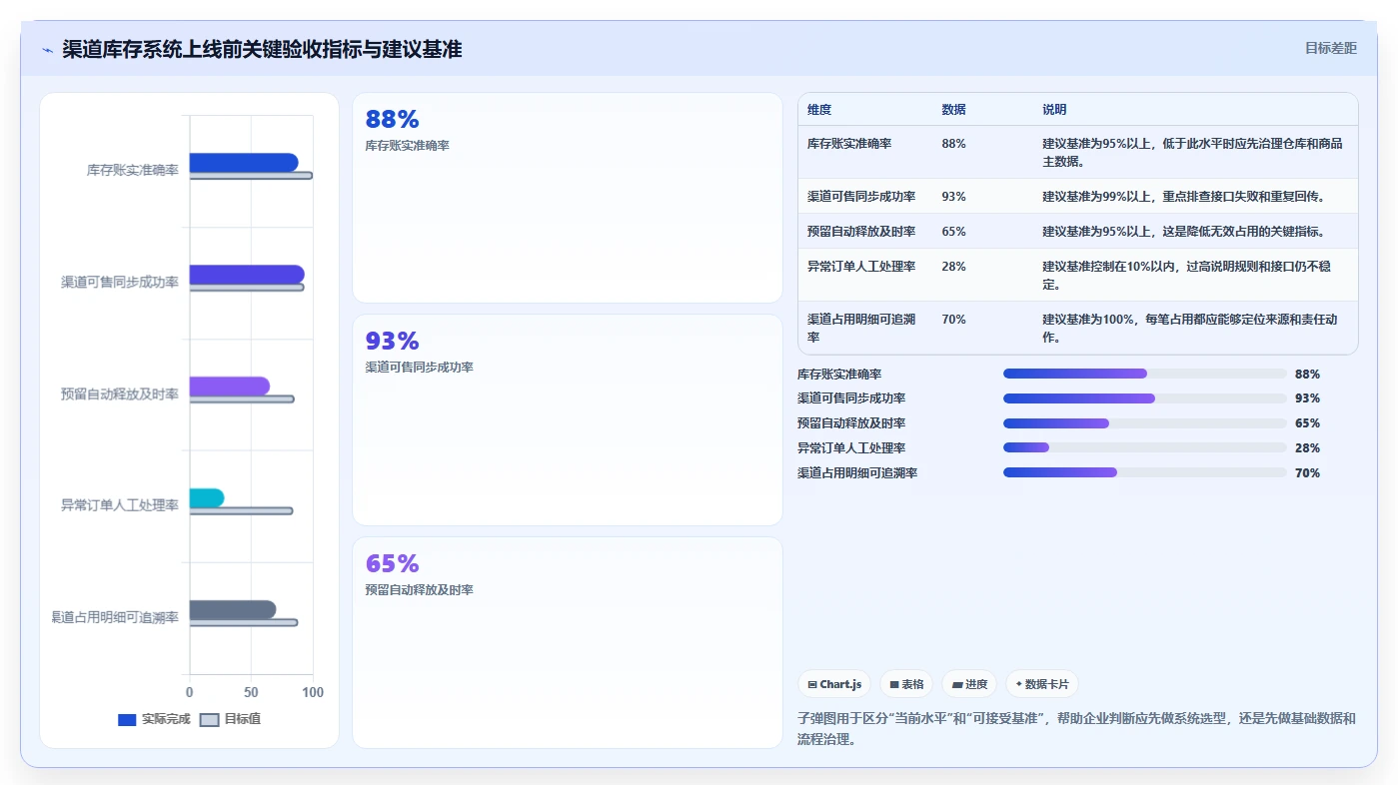Click the 预留自动释放及时率 caption under 65%

pyautogui.click(x=420, y=590)
